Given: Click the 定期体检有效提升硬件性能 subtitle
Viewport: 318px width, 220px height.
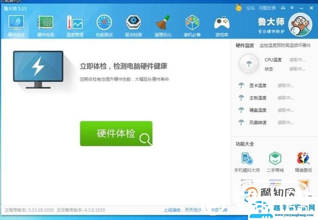Looking at the screenshot, I should (124, 79).
